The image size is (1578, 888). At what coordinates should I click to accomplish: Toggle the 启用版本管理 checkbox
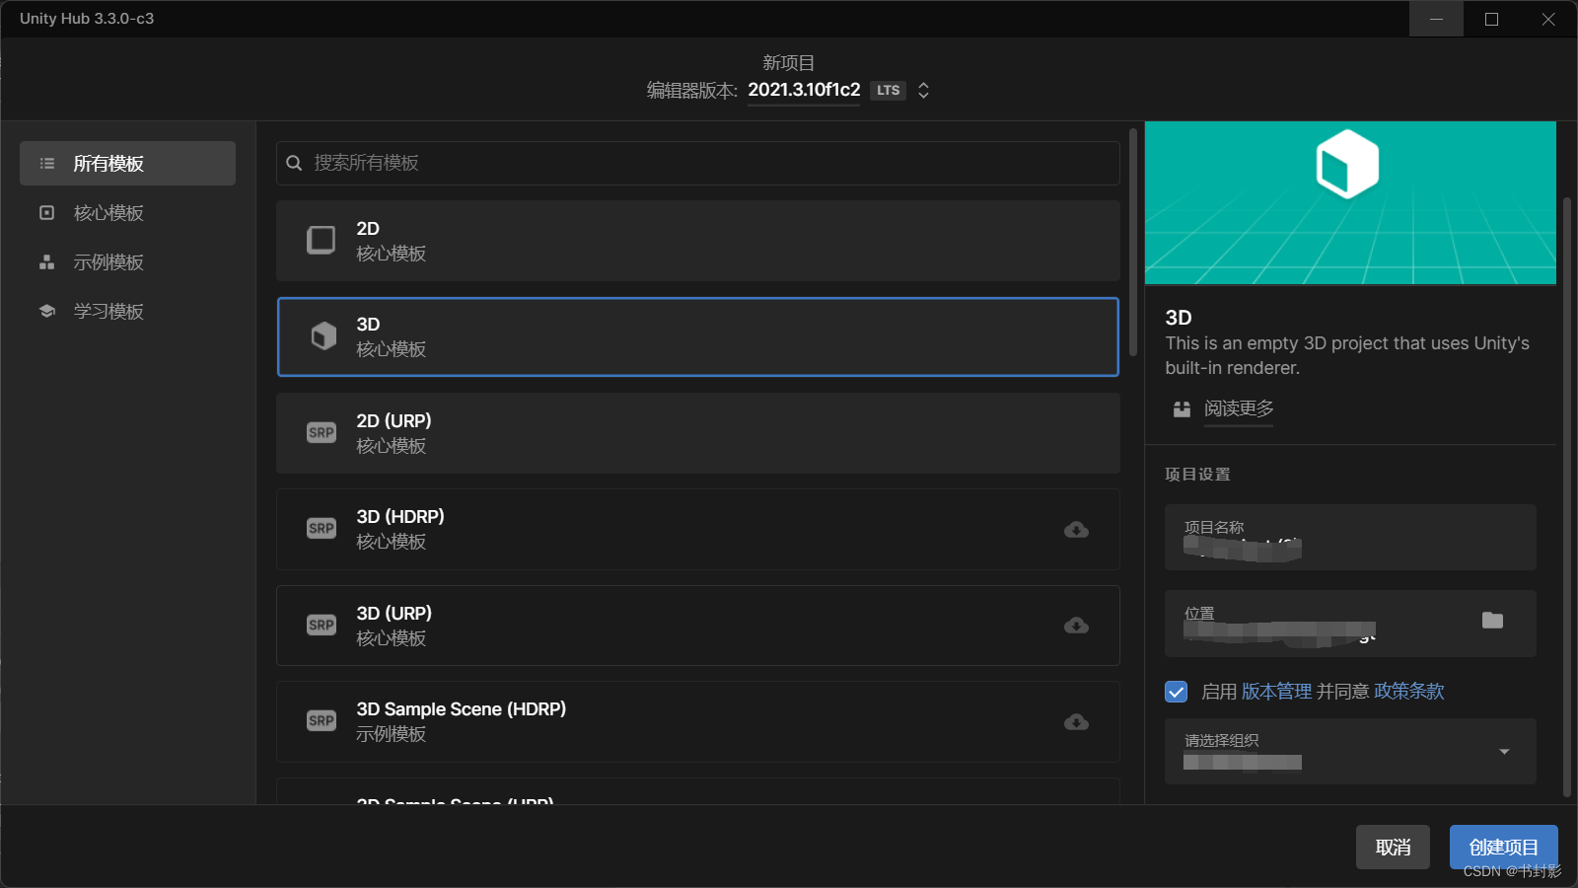1176,692
